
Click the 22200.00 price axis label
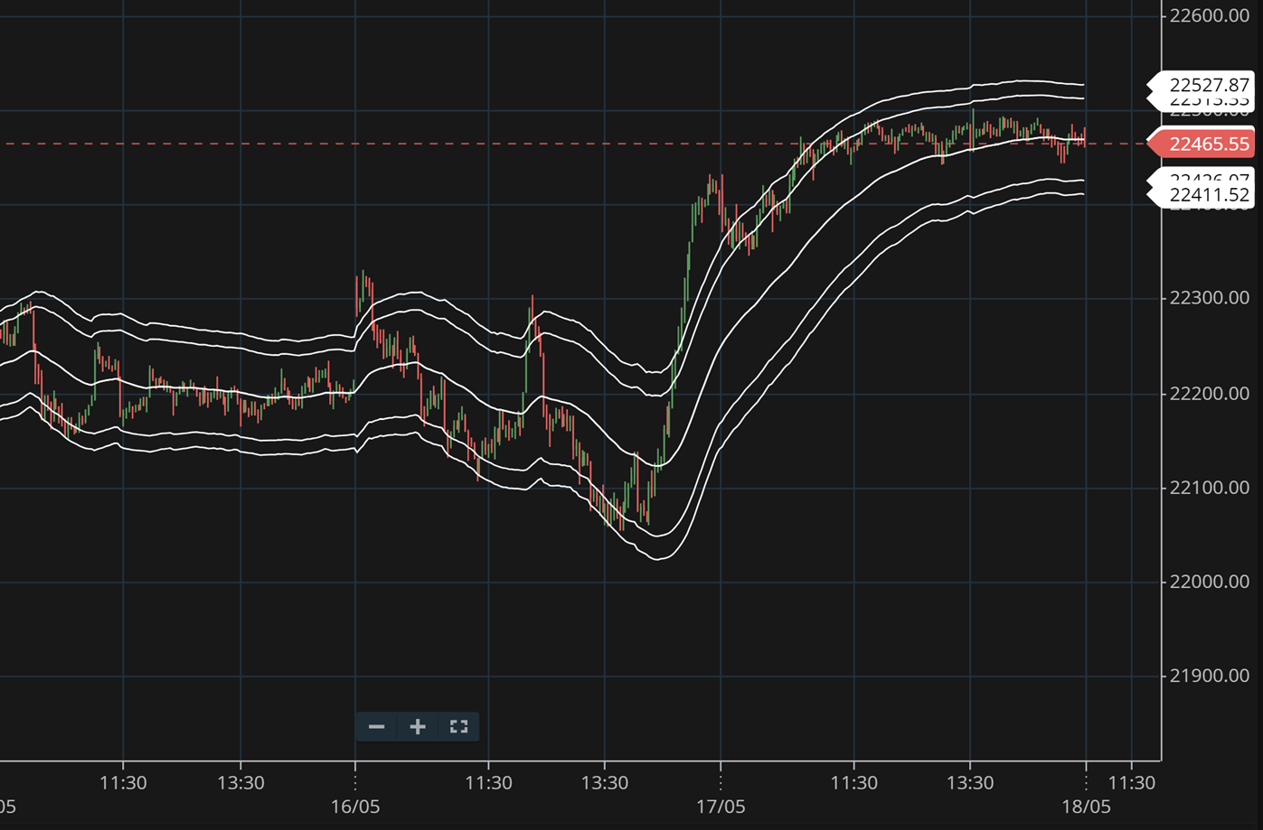1209,394
